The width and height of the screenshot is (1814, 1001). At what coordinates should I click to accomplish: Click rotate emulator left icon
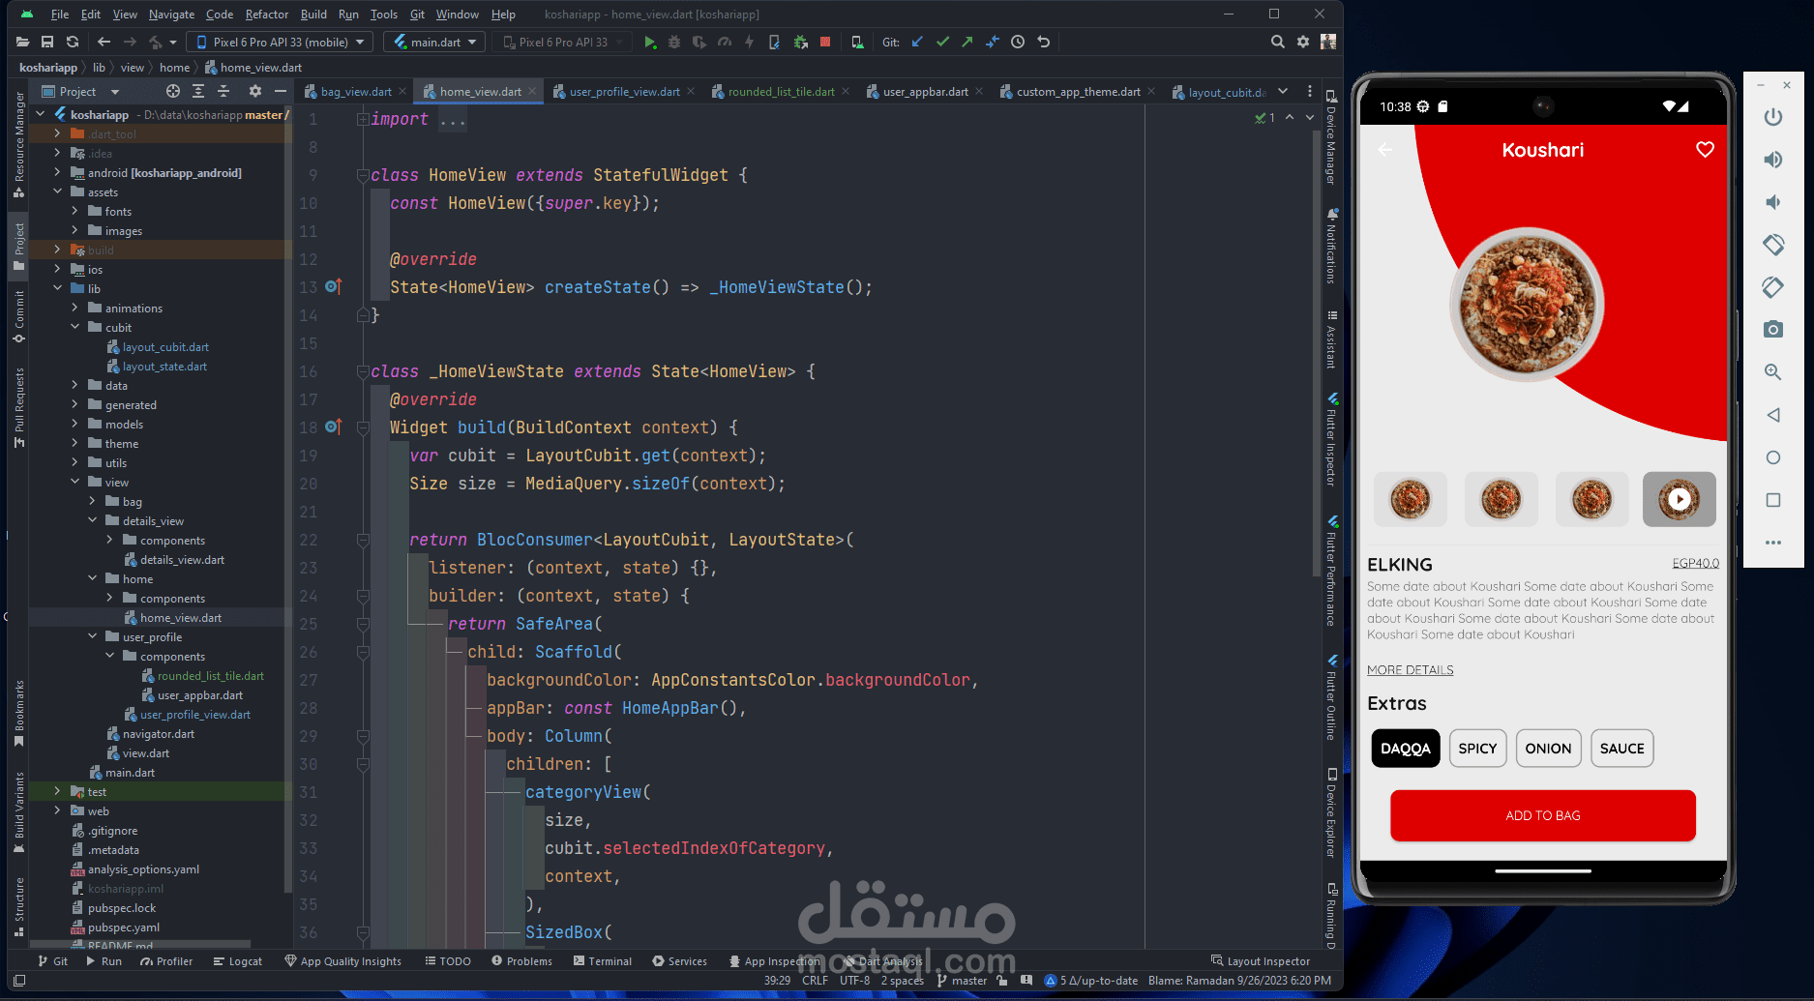click(x=1772, y=245)
